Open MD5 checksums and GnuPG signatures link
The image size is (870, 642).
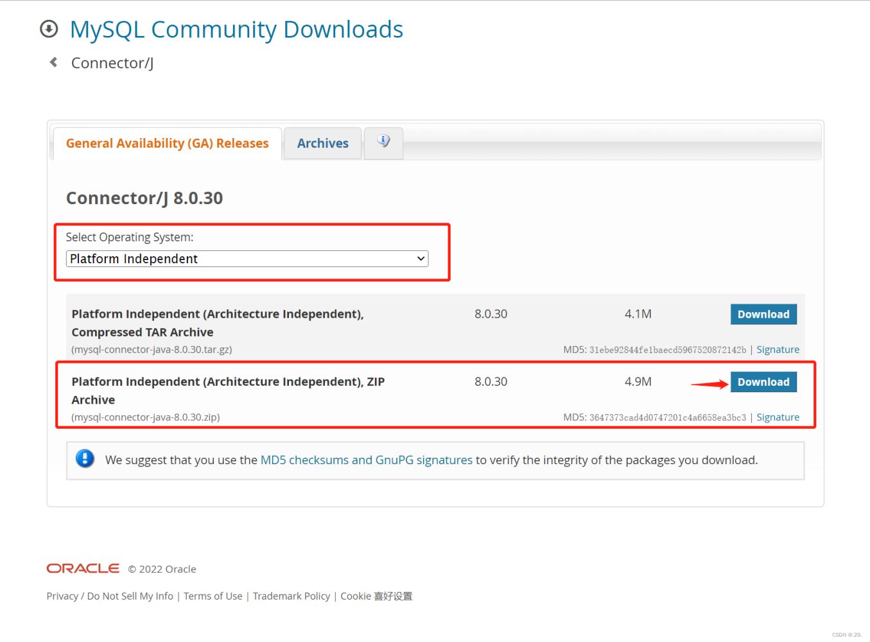(366, 460)
